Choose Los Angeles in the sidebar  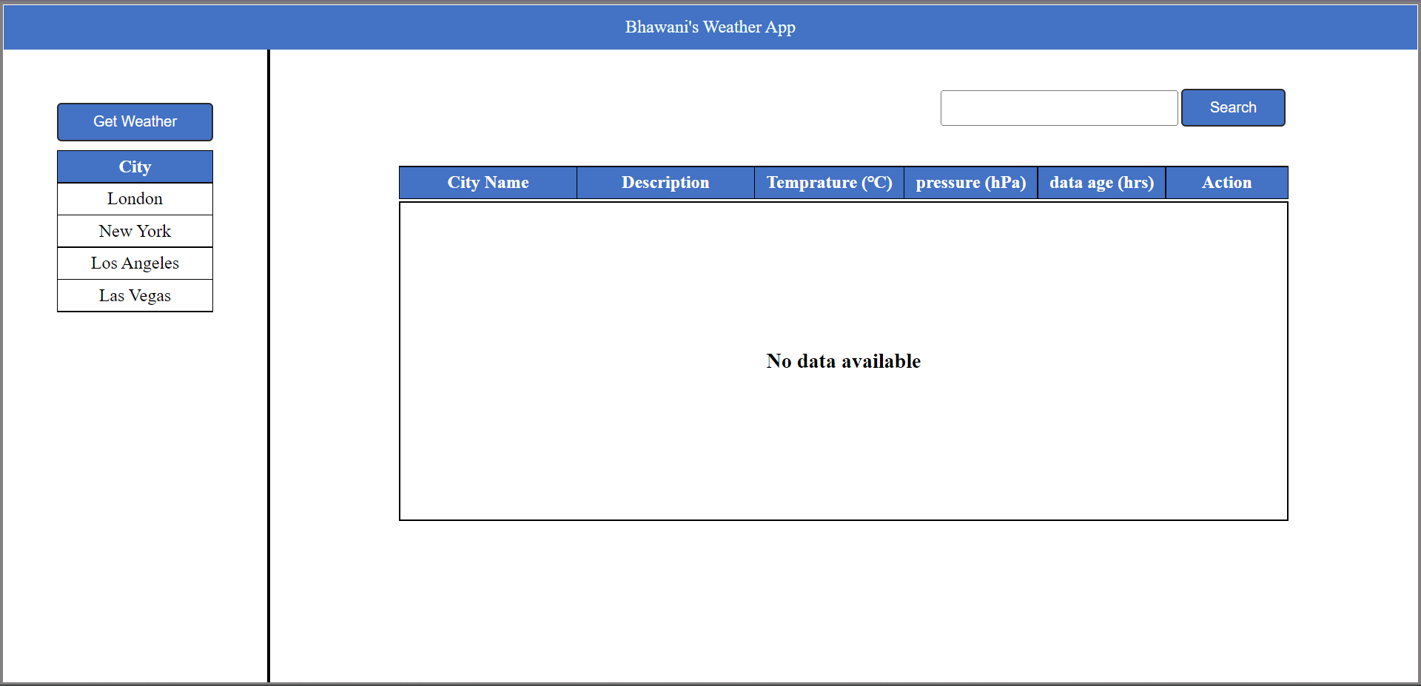[x=135, y=263]
